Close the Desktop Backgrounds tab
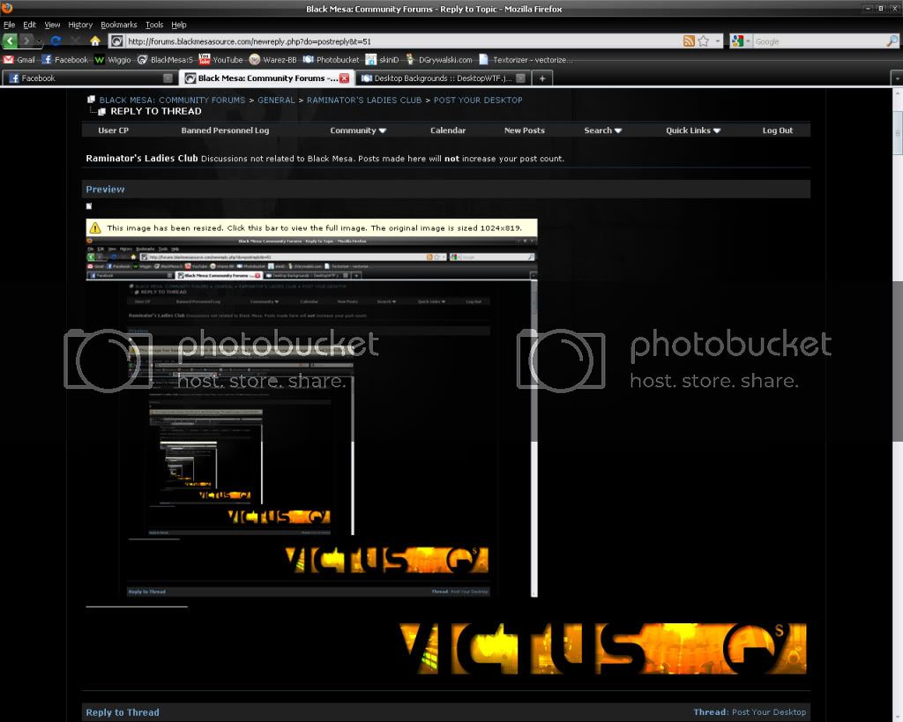 pyautogui.click(x=521, y=78)
